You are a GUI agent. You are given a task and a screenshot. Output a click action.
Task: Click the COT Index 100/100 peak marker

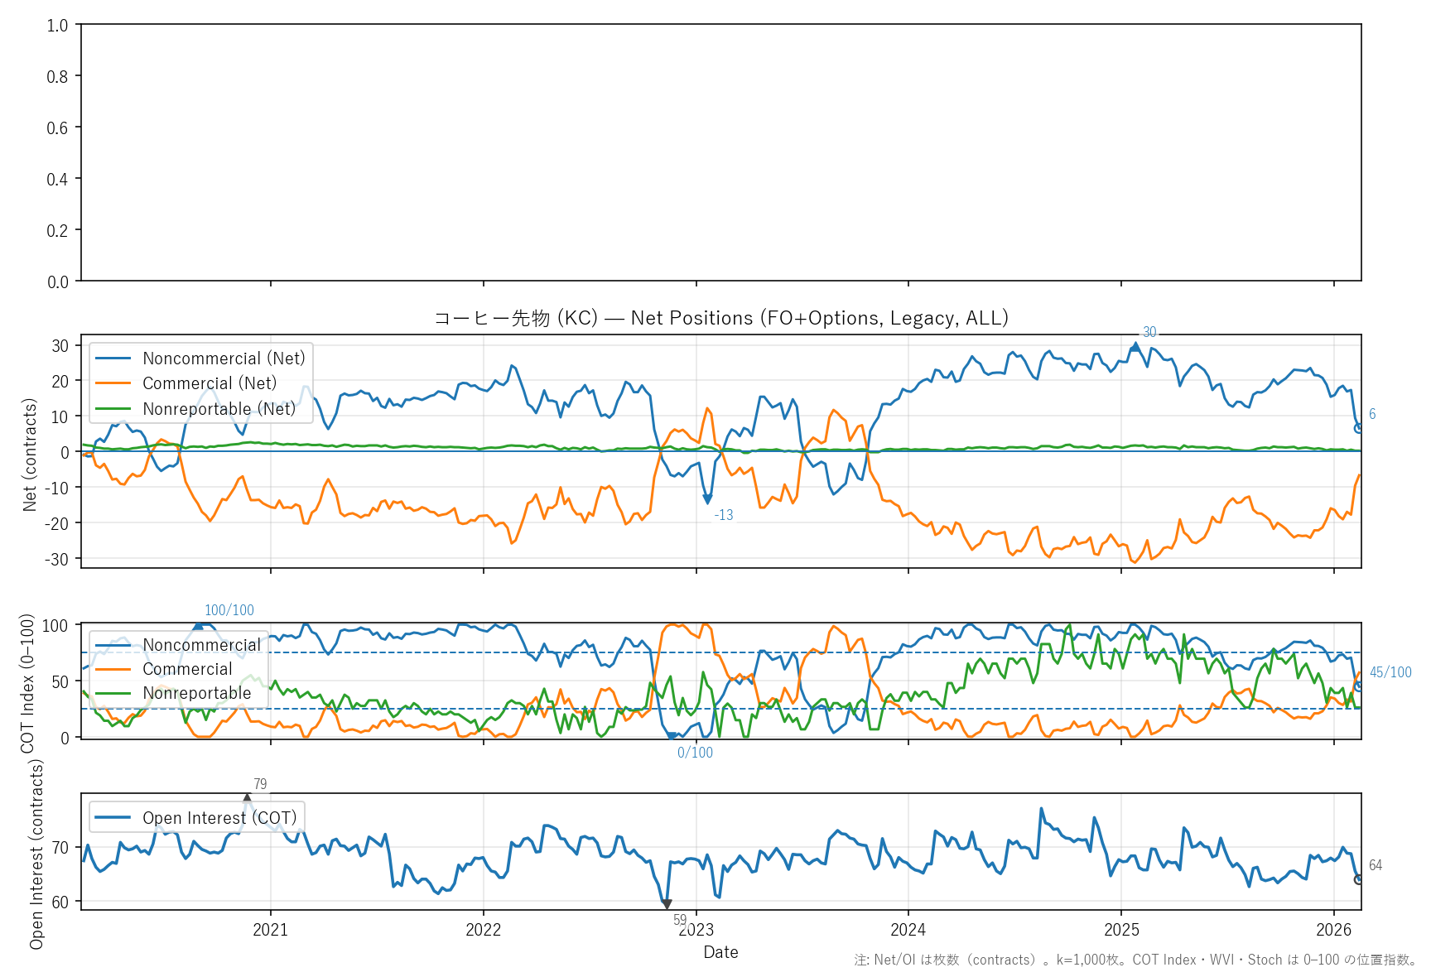coord(198,625)
